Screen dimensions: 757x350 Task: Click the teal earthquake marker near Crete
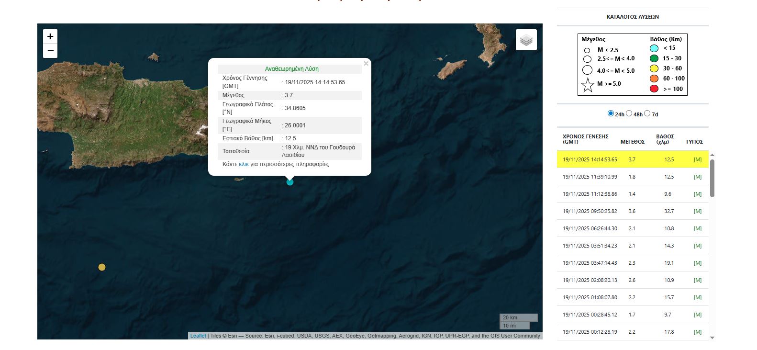289,182
